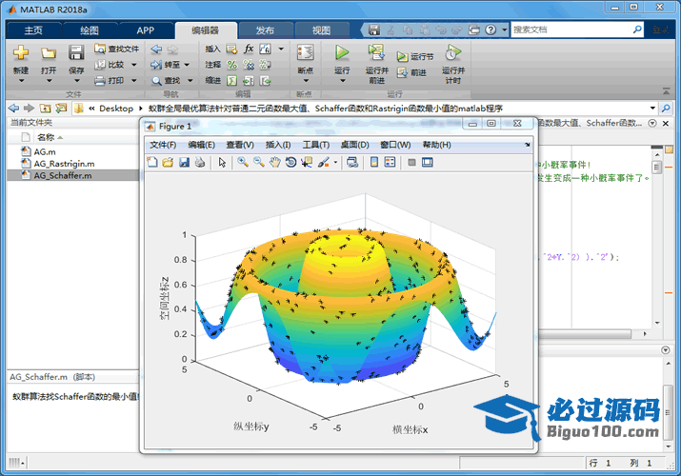Click the 运行节 (Run Section) button
681x476 pixels.
tap(414, 56)
